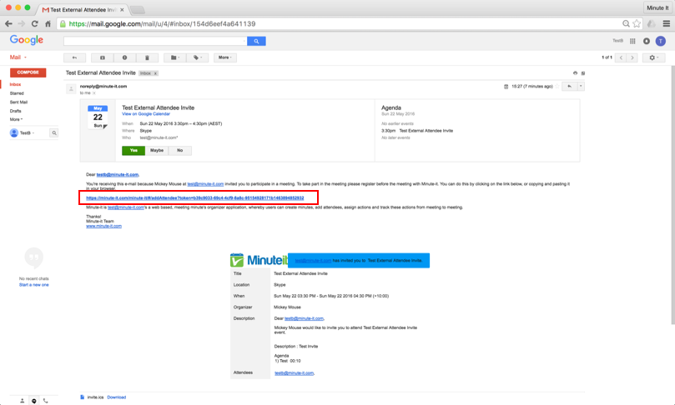Open the Google apps grid
The image size is (675, 405).
632,41
